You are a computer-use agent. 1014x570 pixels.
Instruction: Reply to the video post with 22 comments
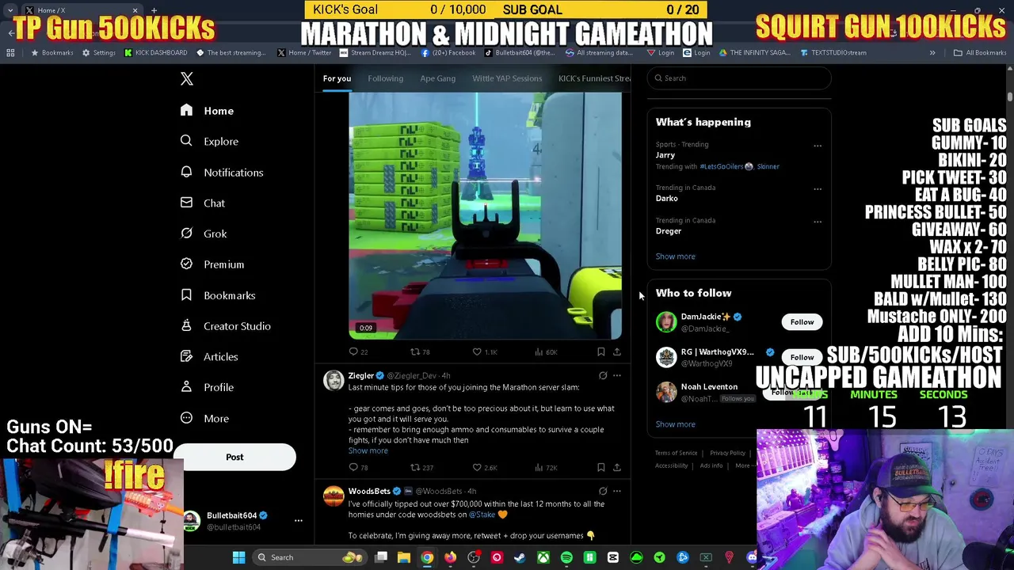(x=359, y=351)
